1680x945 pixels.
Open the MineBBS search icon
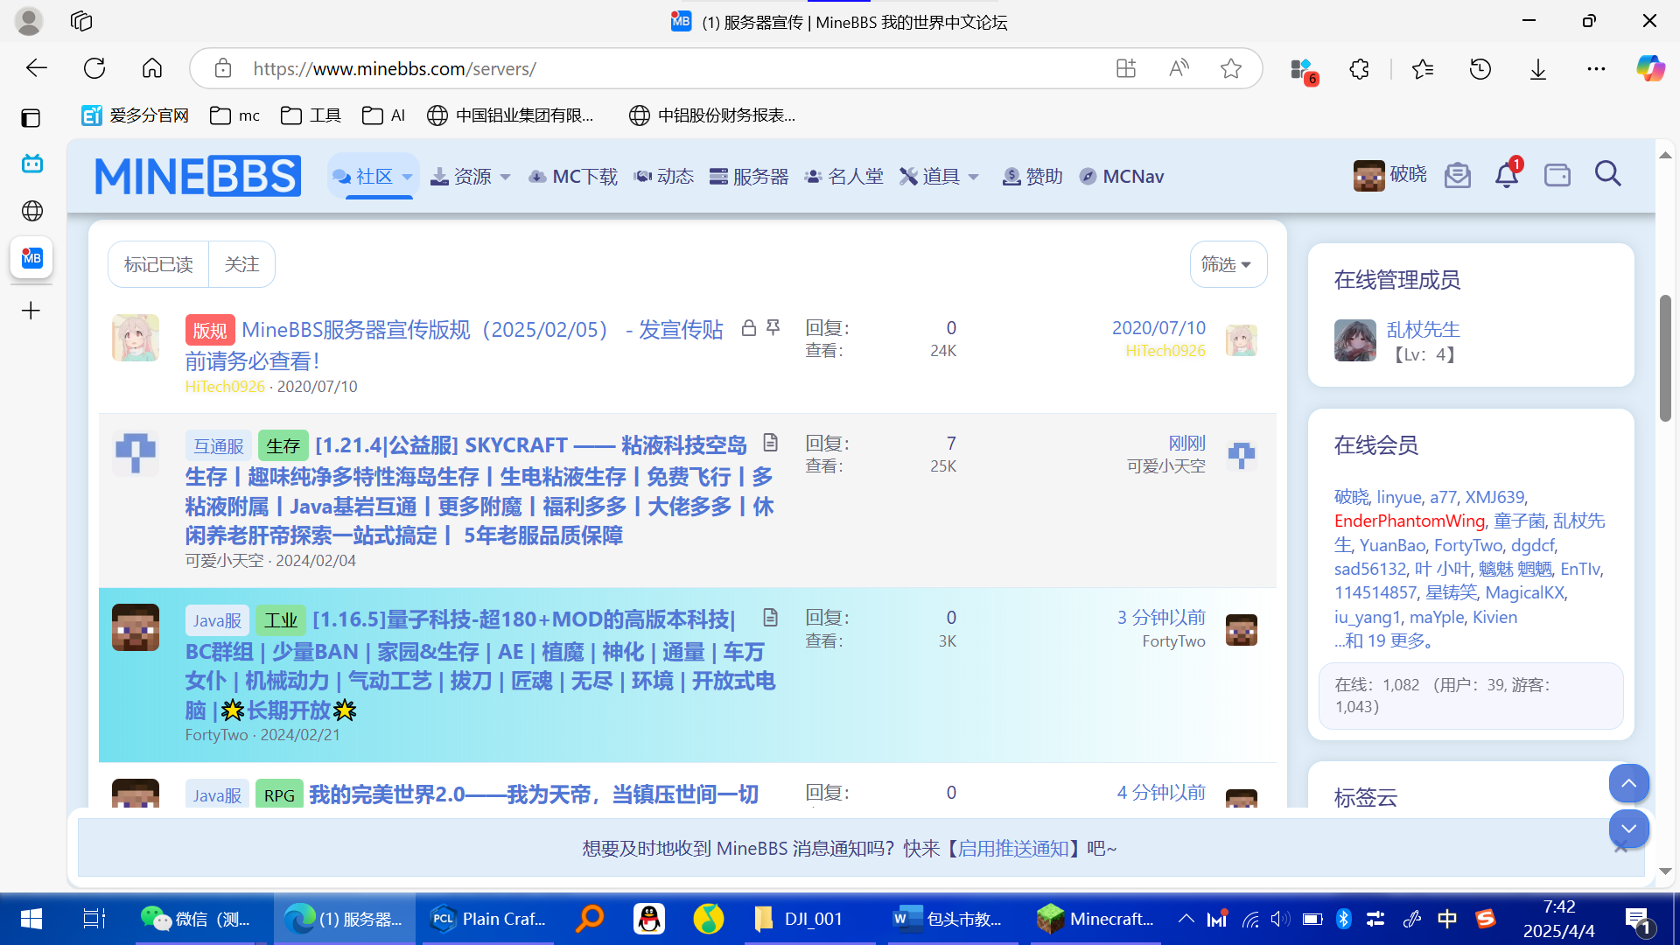1607,175
